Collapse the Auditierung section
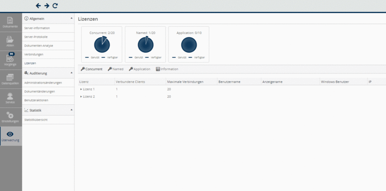The image size is (386, 191). (x=71, y=73)
